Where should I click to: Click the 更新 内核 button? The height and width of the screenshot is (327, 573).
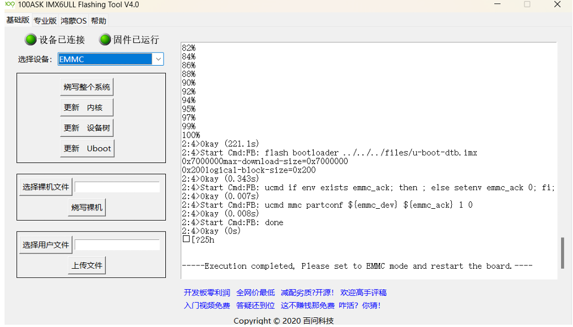(87, 107)
